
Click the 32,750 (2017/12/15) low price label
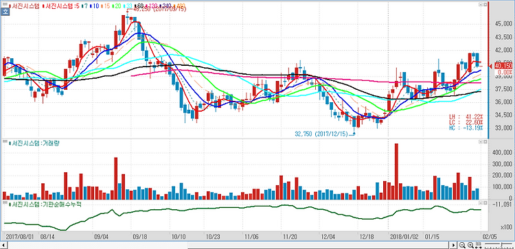tap(321, 134)
